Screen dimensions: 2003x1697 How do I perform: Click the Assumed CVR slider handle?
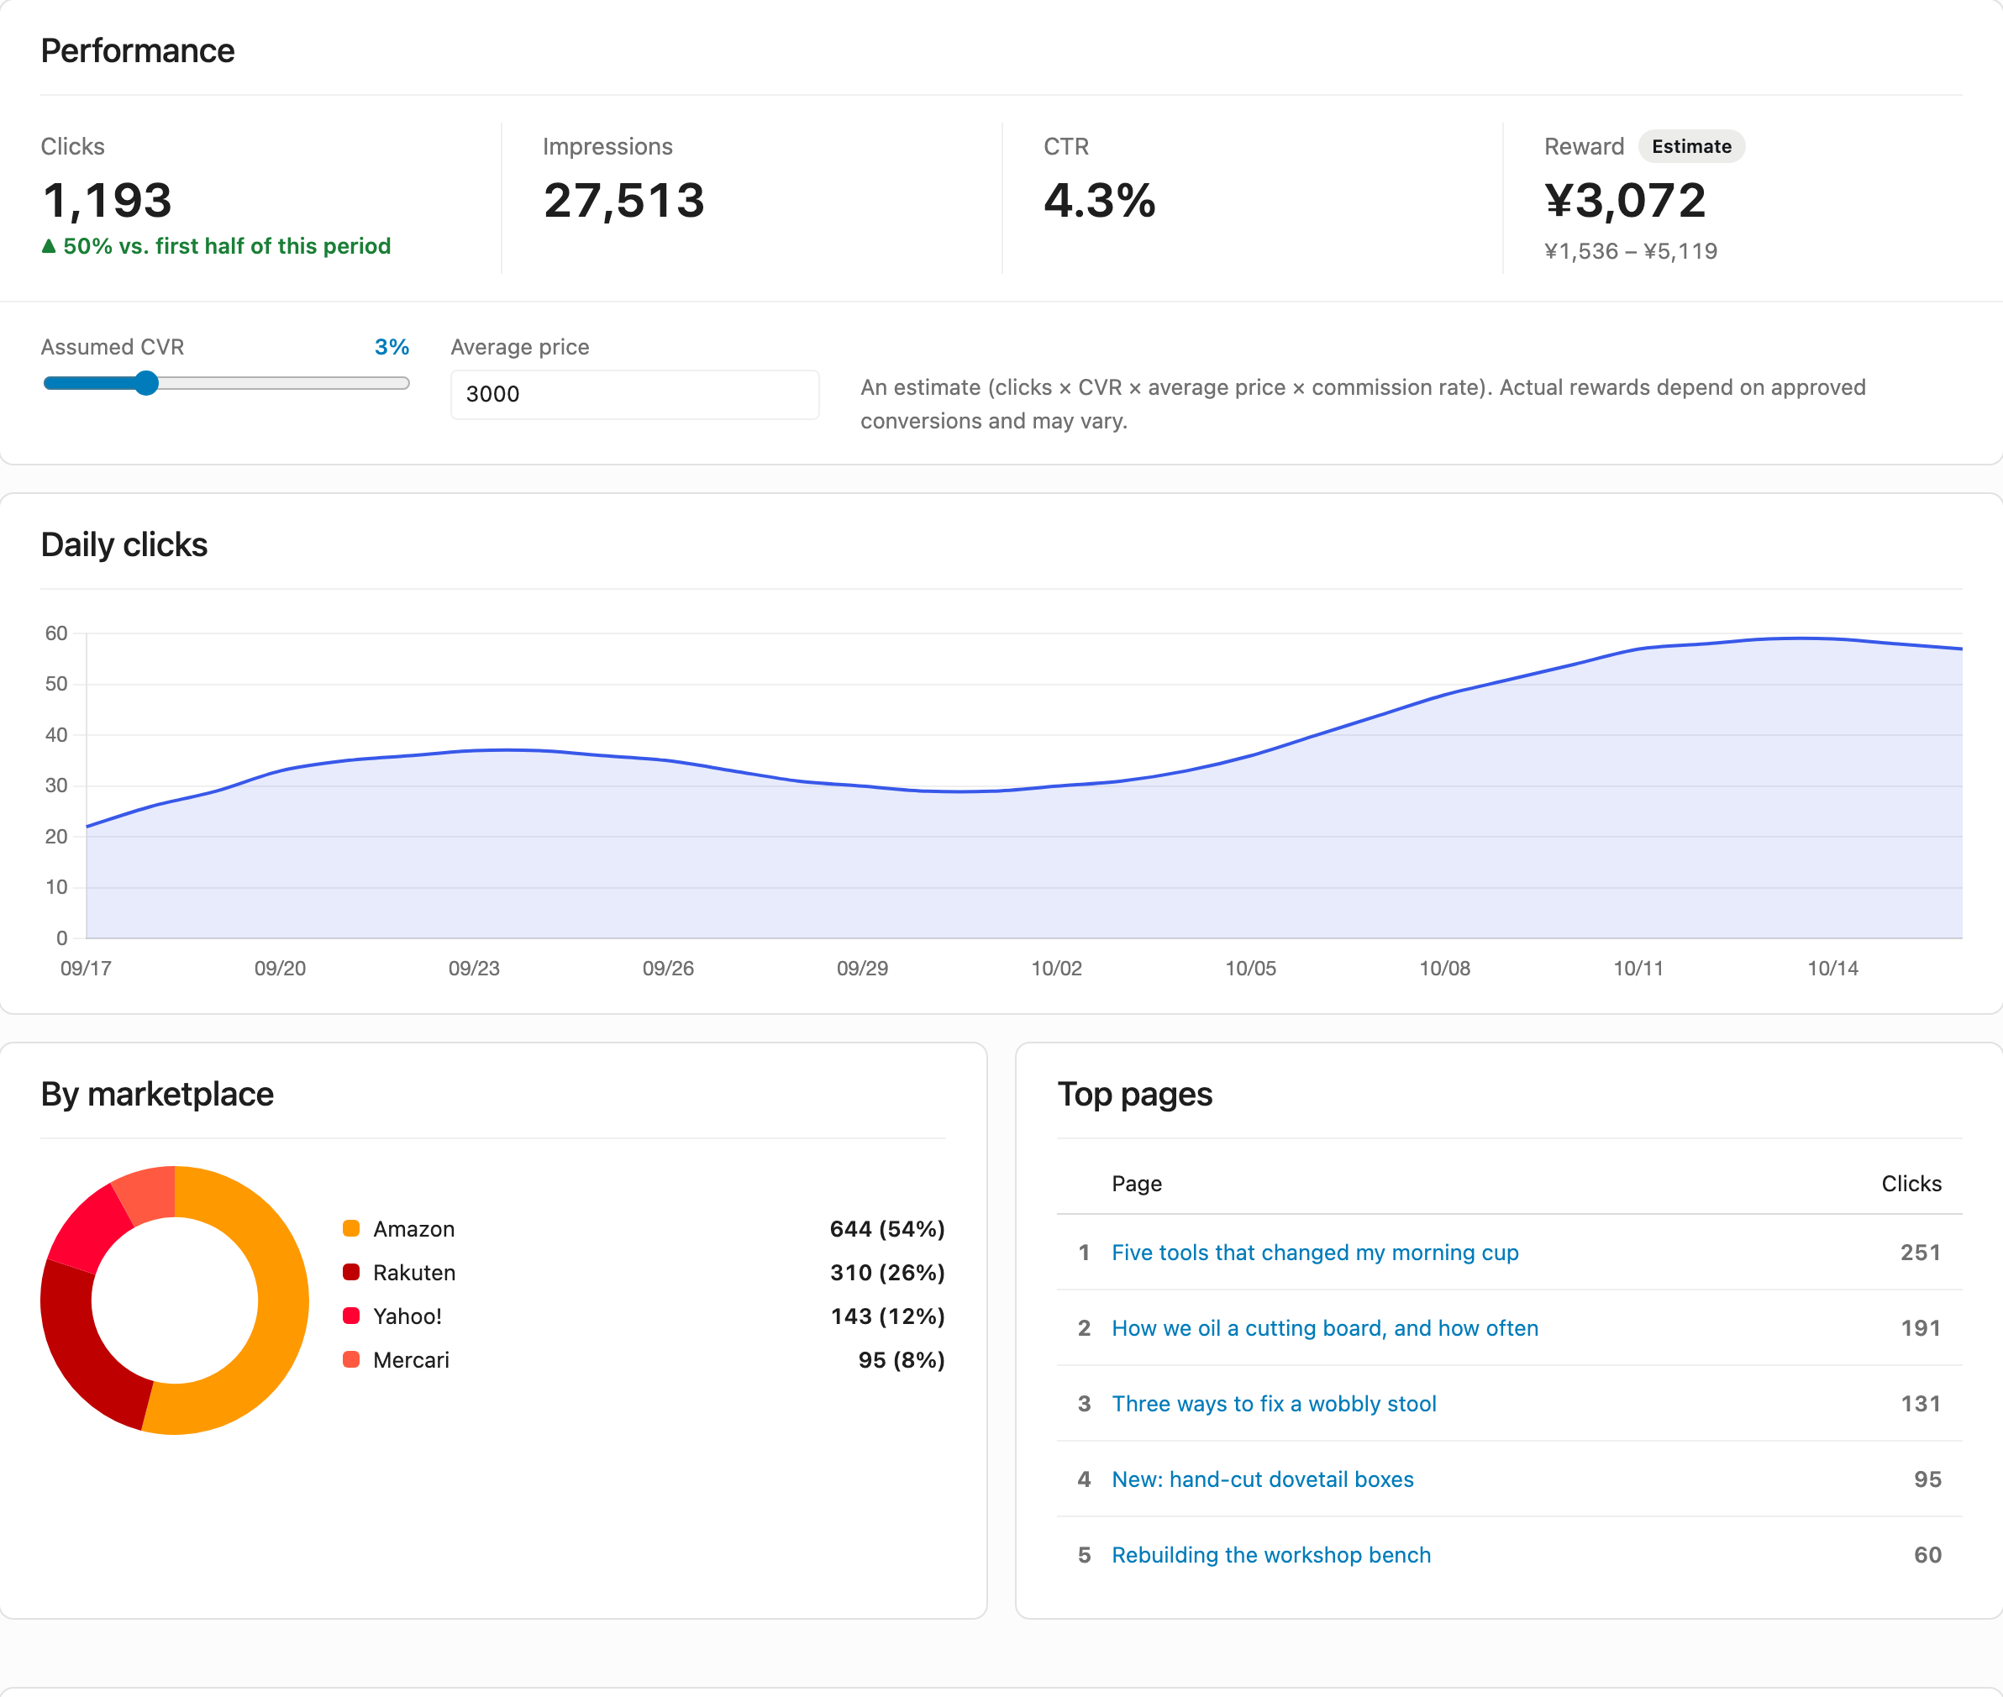[146, 383]
